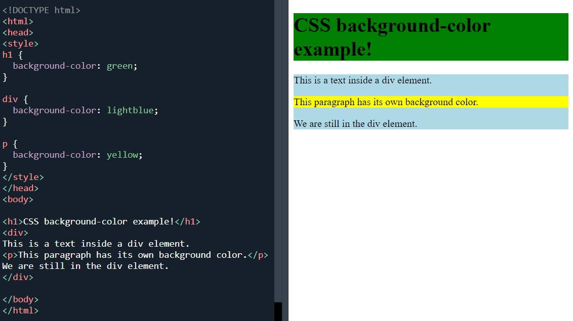Click the opening body tag line

[x=18, y=200]
